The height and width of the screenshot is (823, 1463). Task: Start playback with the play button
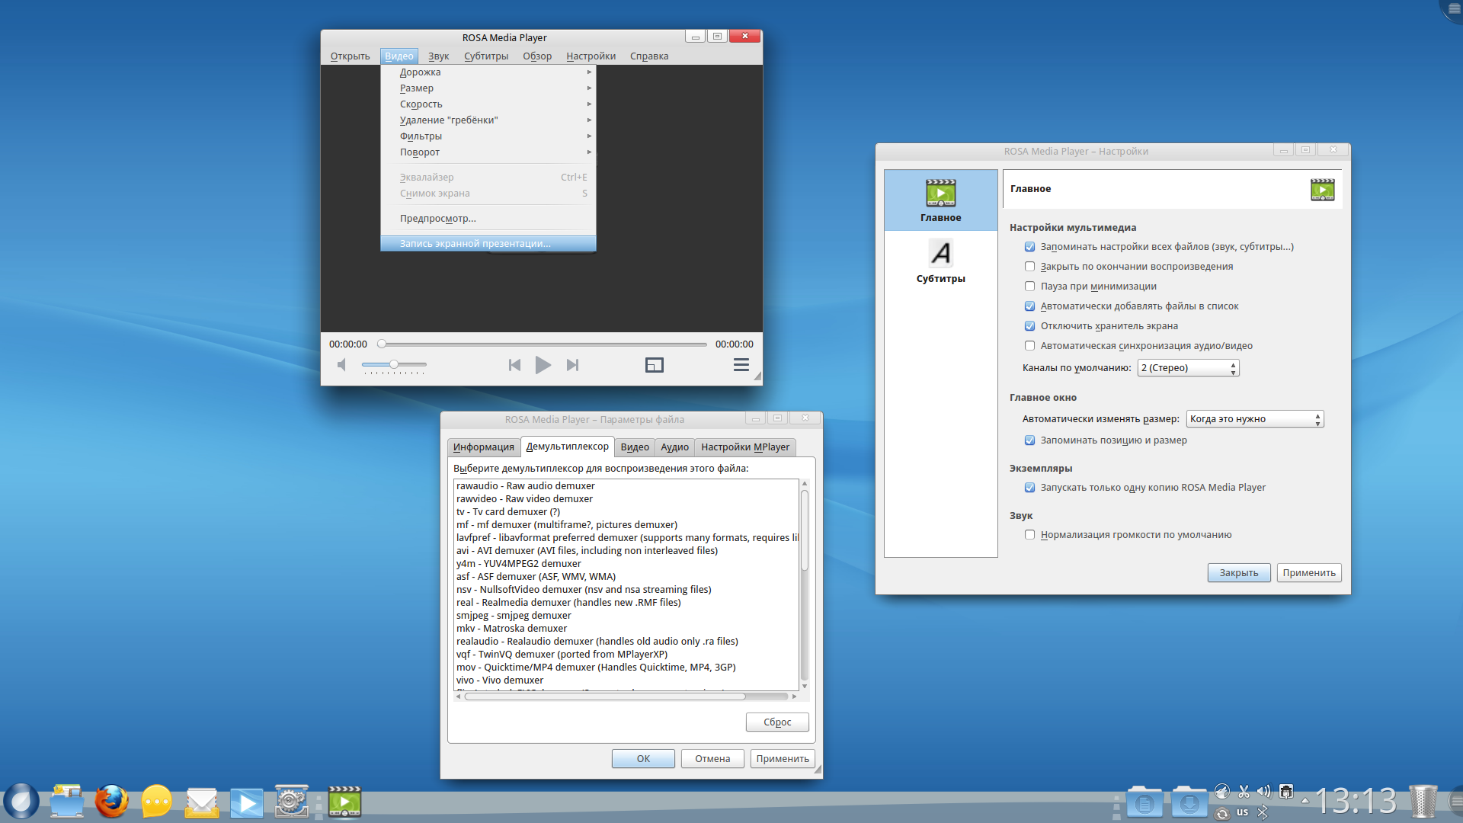543,365
